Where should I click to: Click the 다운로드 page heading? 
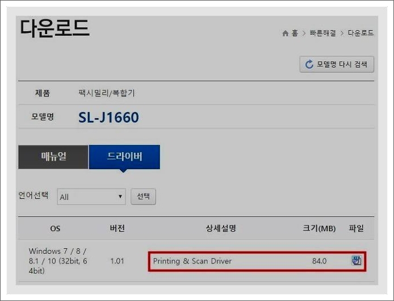(x=55, y=28)
